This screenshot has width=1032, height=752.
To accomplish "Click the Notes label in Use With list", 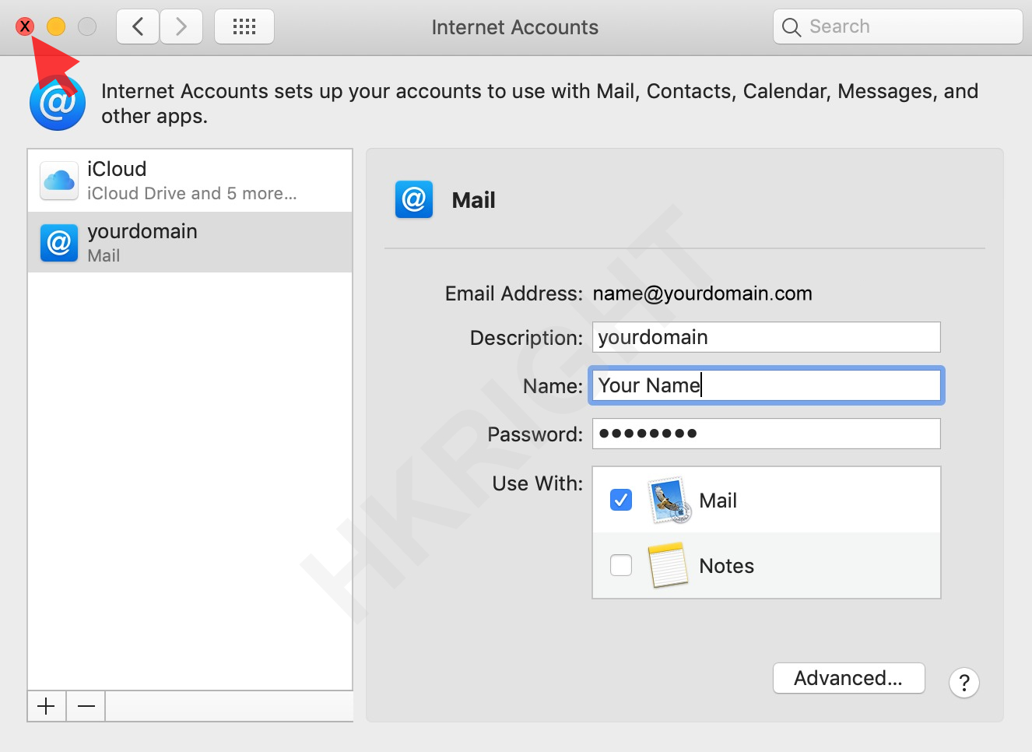I will [727, 566].
